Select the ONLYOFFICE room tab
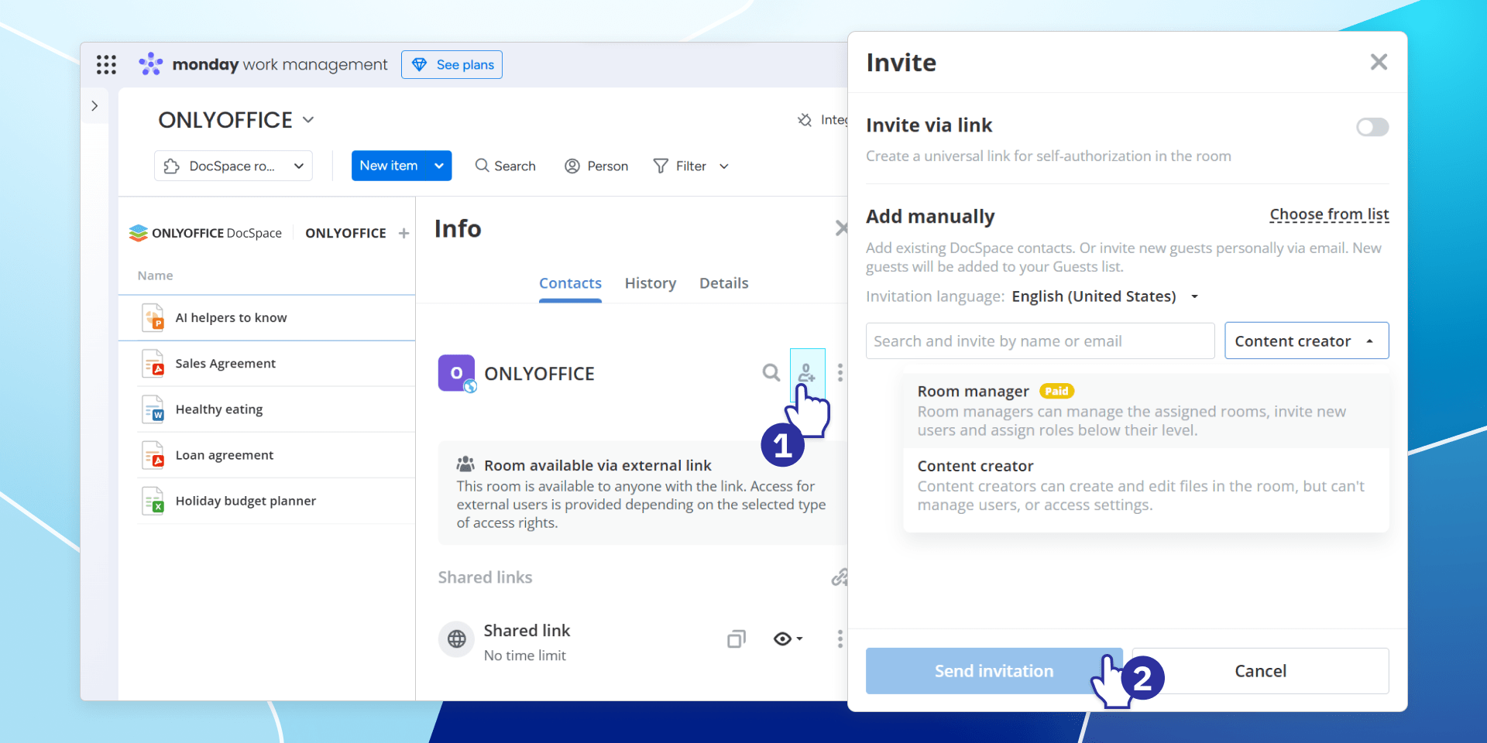The width and height of the screenshot is (1487, 743). (345, 233)
